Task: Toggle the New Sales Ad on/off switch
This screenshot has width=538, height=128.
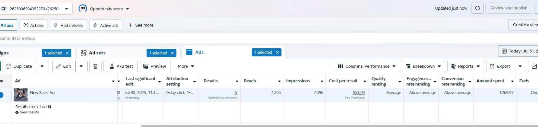Action: click(x=1, y=95)
